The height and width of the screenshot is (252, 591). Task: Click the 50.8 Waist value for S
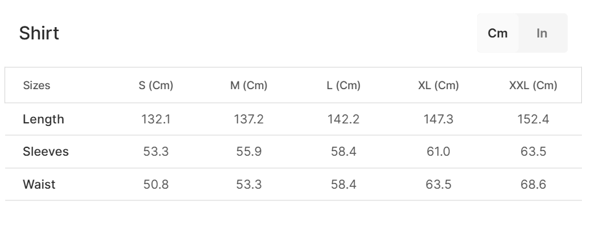155,184
